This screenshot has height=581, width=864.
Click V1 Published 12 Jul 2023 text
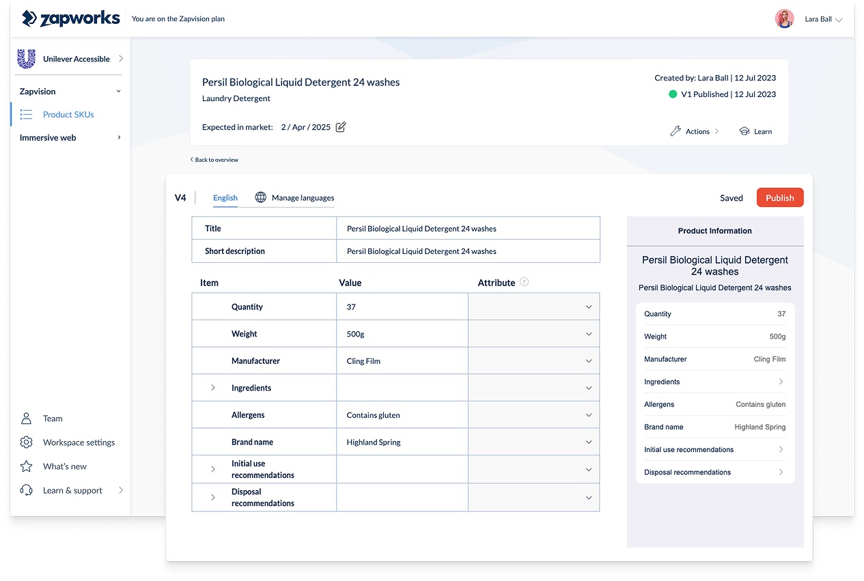729,94
